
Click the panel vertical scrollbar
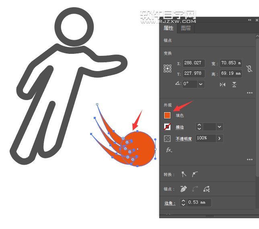click(257, 107)
